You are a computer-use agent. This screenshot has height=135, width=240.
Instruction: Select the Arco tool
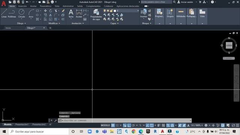point(31,13)
